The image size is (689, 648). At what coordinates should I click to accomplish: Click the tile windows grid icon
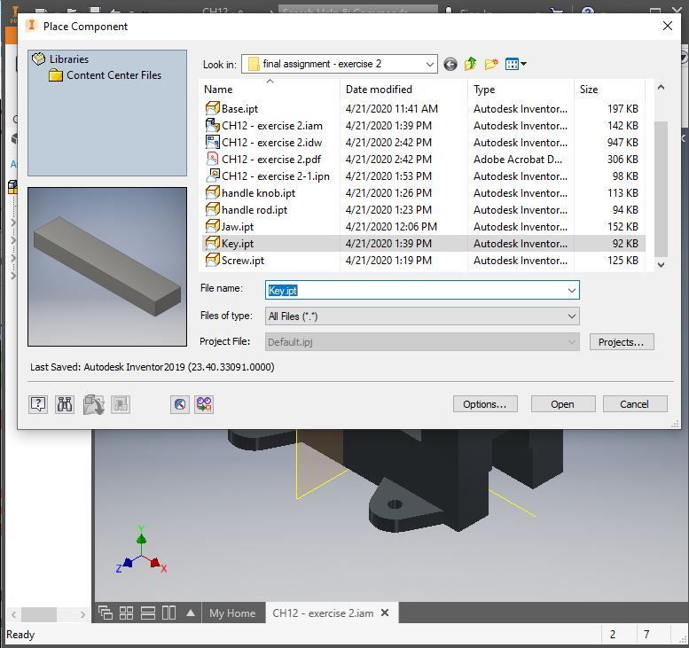[x=126, y=613]
